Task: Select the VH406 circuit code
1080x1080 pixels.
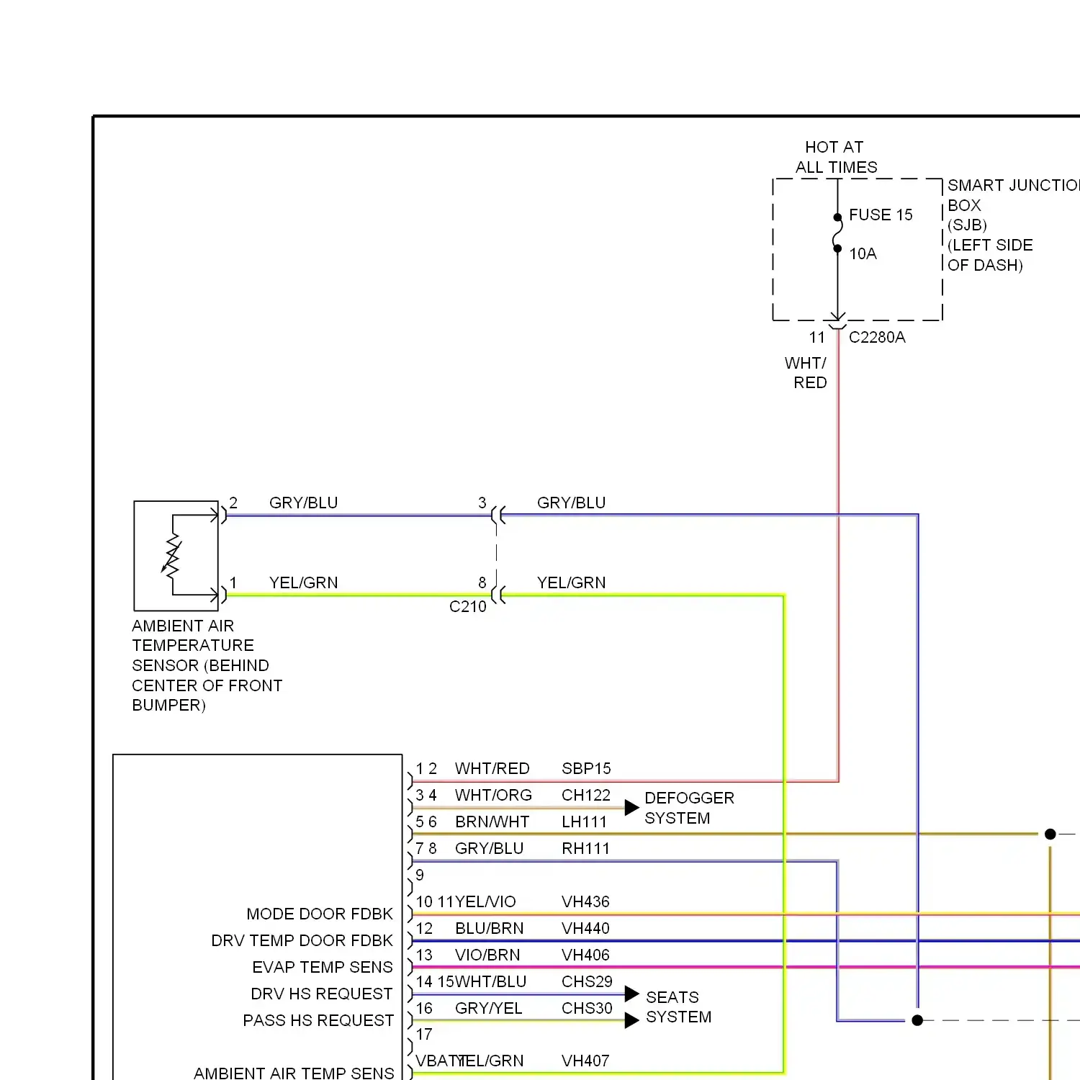Action: [x=585, y=955]
